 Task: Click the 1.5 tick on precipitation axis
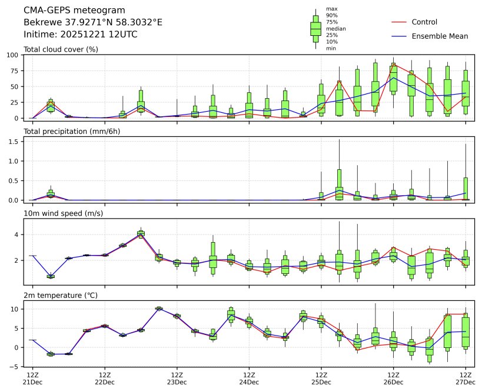15,141
